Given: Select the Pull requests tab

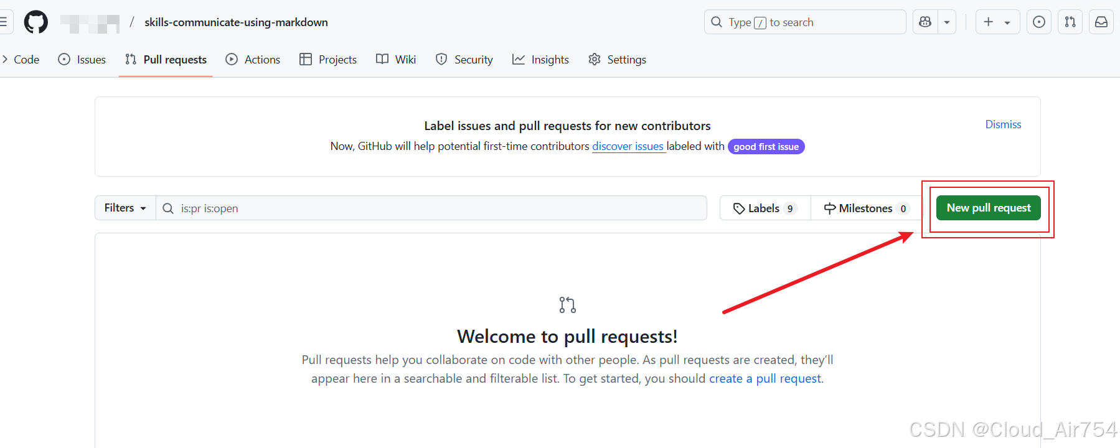Looking at the screenshot, I should 166,60.
